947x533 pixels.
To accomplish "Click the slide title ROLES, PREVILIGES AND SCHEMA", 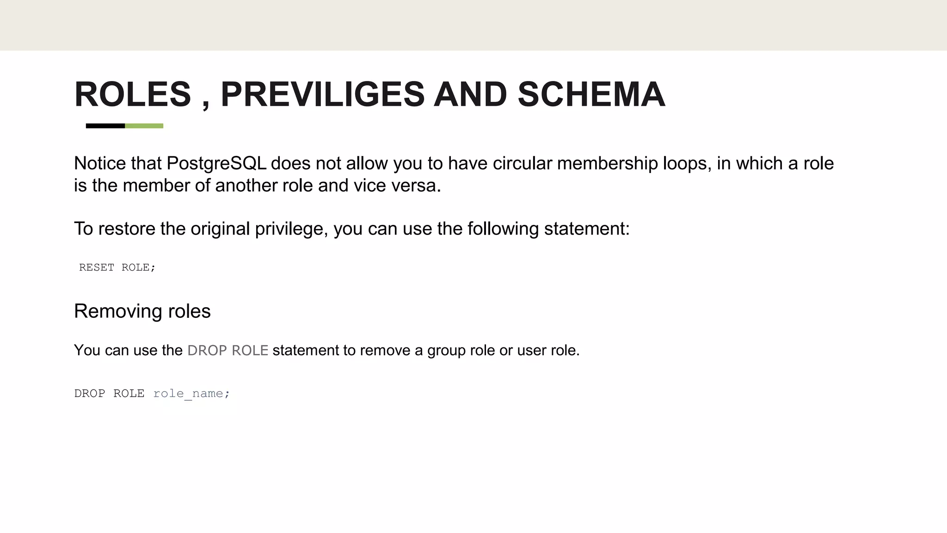I will pyautogui.click(x=369, y=94).
